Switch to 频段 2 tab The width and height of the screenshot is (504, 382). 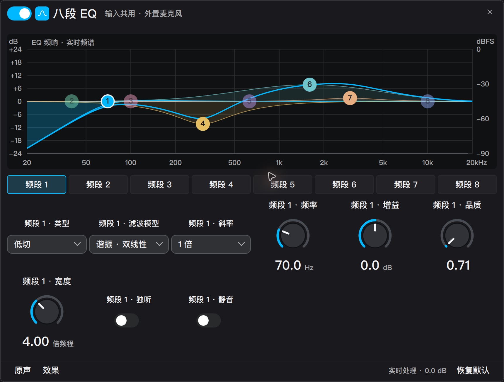pos(98,185)
